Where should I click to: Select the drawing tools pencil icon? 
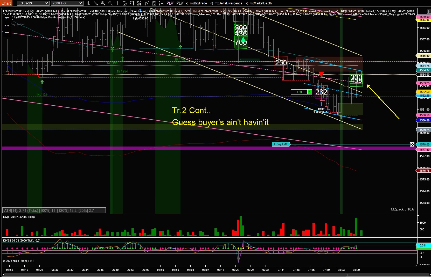click(x=96, y=3)
